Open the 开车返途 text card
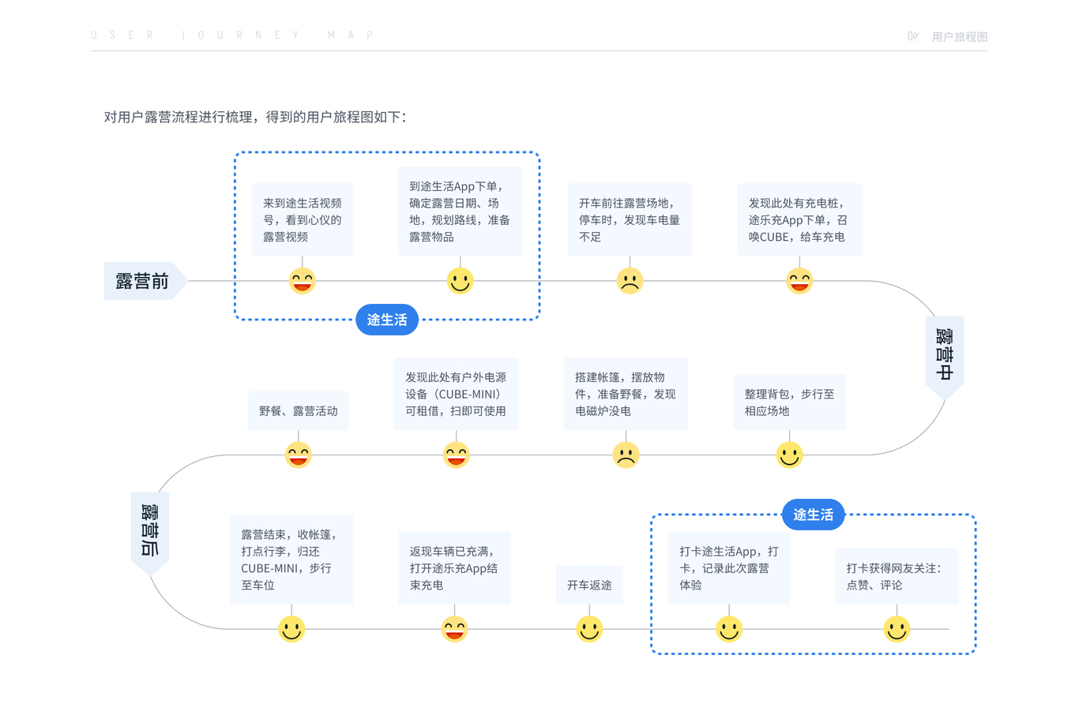This screenshot has width=1079, height=719. (589, 585)
